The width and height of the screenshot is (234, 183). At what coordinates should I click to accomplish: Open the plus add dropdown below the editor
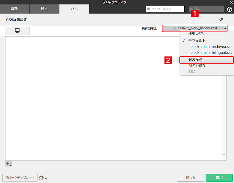(x=8, y=164)
